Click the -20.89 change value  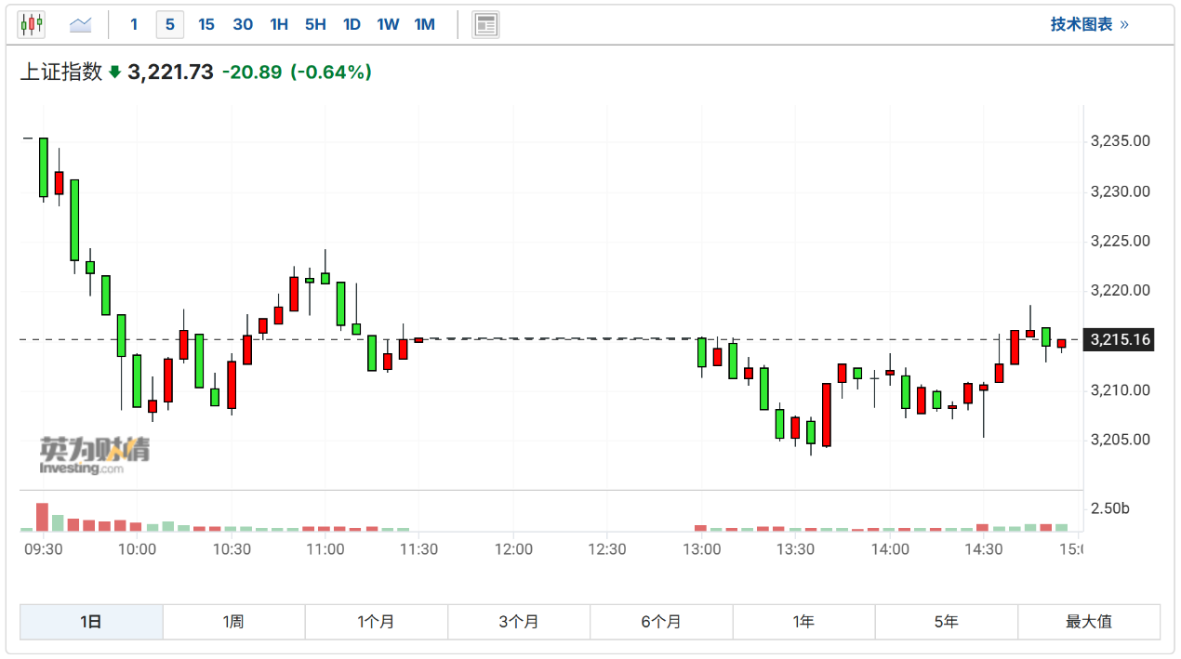click(x=252, y=72)
